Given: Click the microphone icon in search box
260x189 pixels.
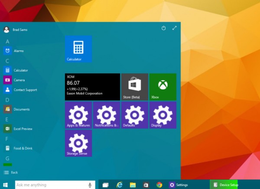Looking at the screenshot, I should click(90, 185).
